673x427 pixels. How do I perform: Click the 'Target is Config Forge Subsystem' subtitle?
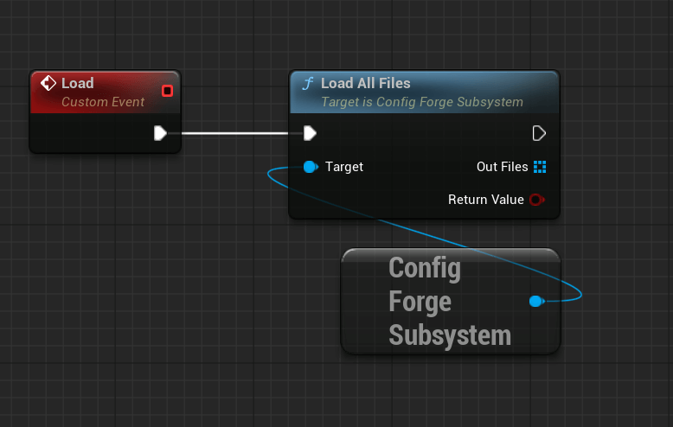pyautogui.click(x=421, y=102)
